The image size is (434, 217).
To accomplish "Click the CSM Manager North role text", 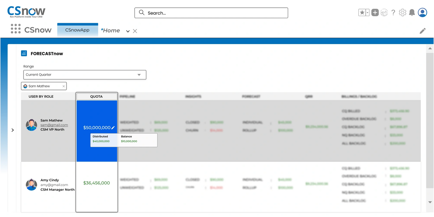I will pyautogui.click(x=58, y=190).
